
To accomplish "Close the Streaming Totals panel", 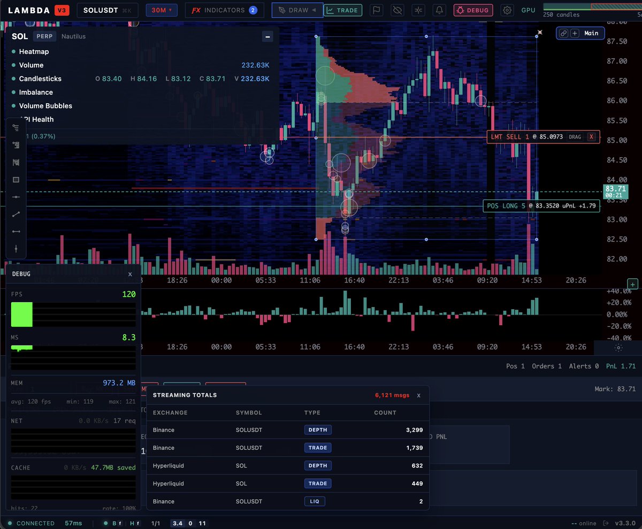I will (419, 395).
